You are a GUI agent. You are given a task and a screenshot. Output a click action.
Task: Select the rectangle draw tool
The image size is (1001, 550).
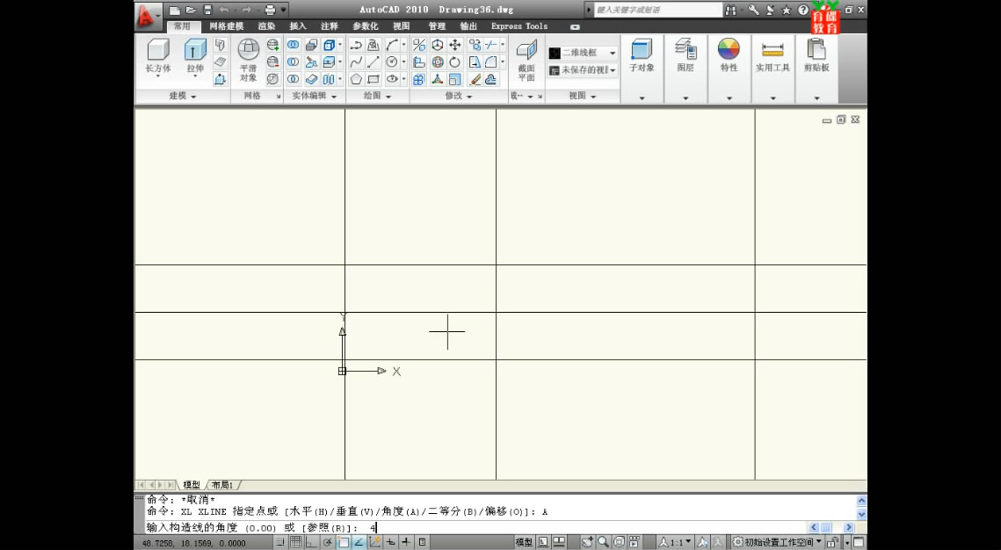click(x=374, y=79)
